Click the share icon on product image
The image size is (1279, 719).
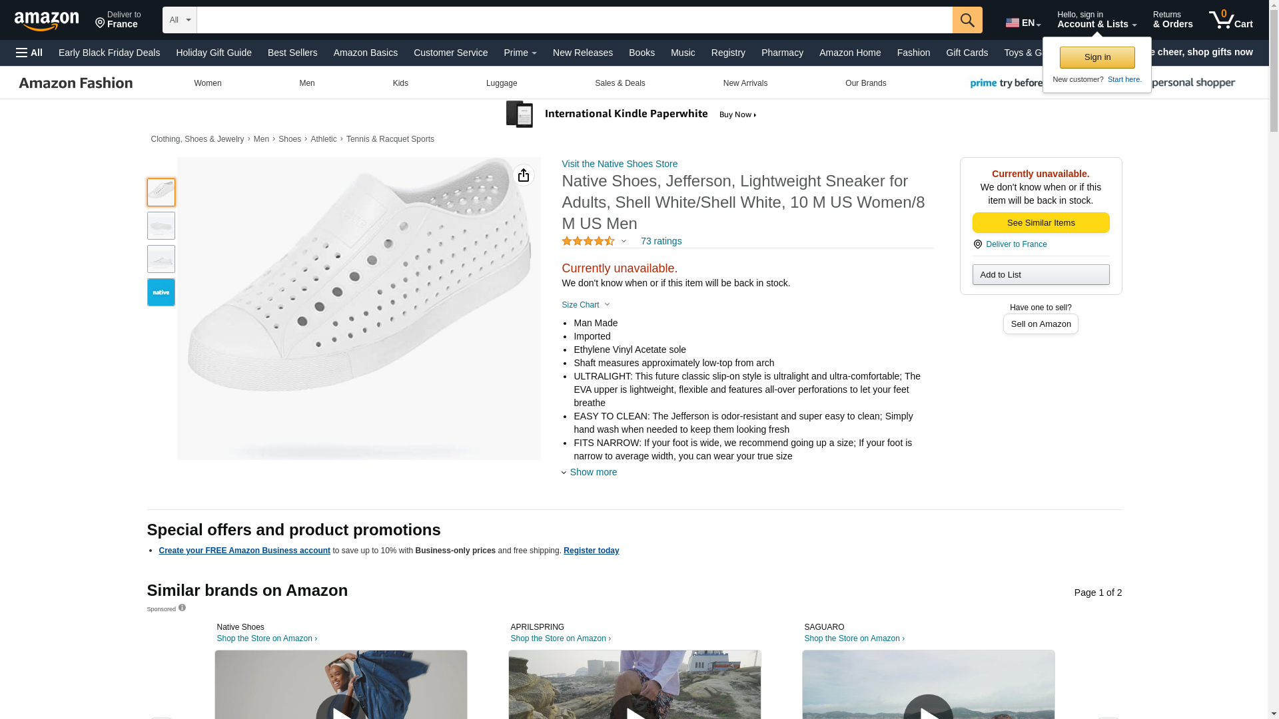524,175
